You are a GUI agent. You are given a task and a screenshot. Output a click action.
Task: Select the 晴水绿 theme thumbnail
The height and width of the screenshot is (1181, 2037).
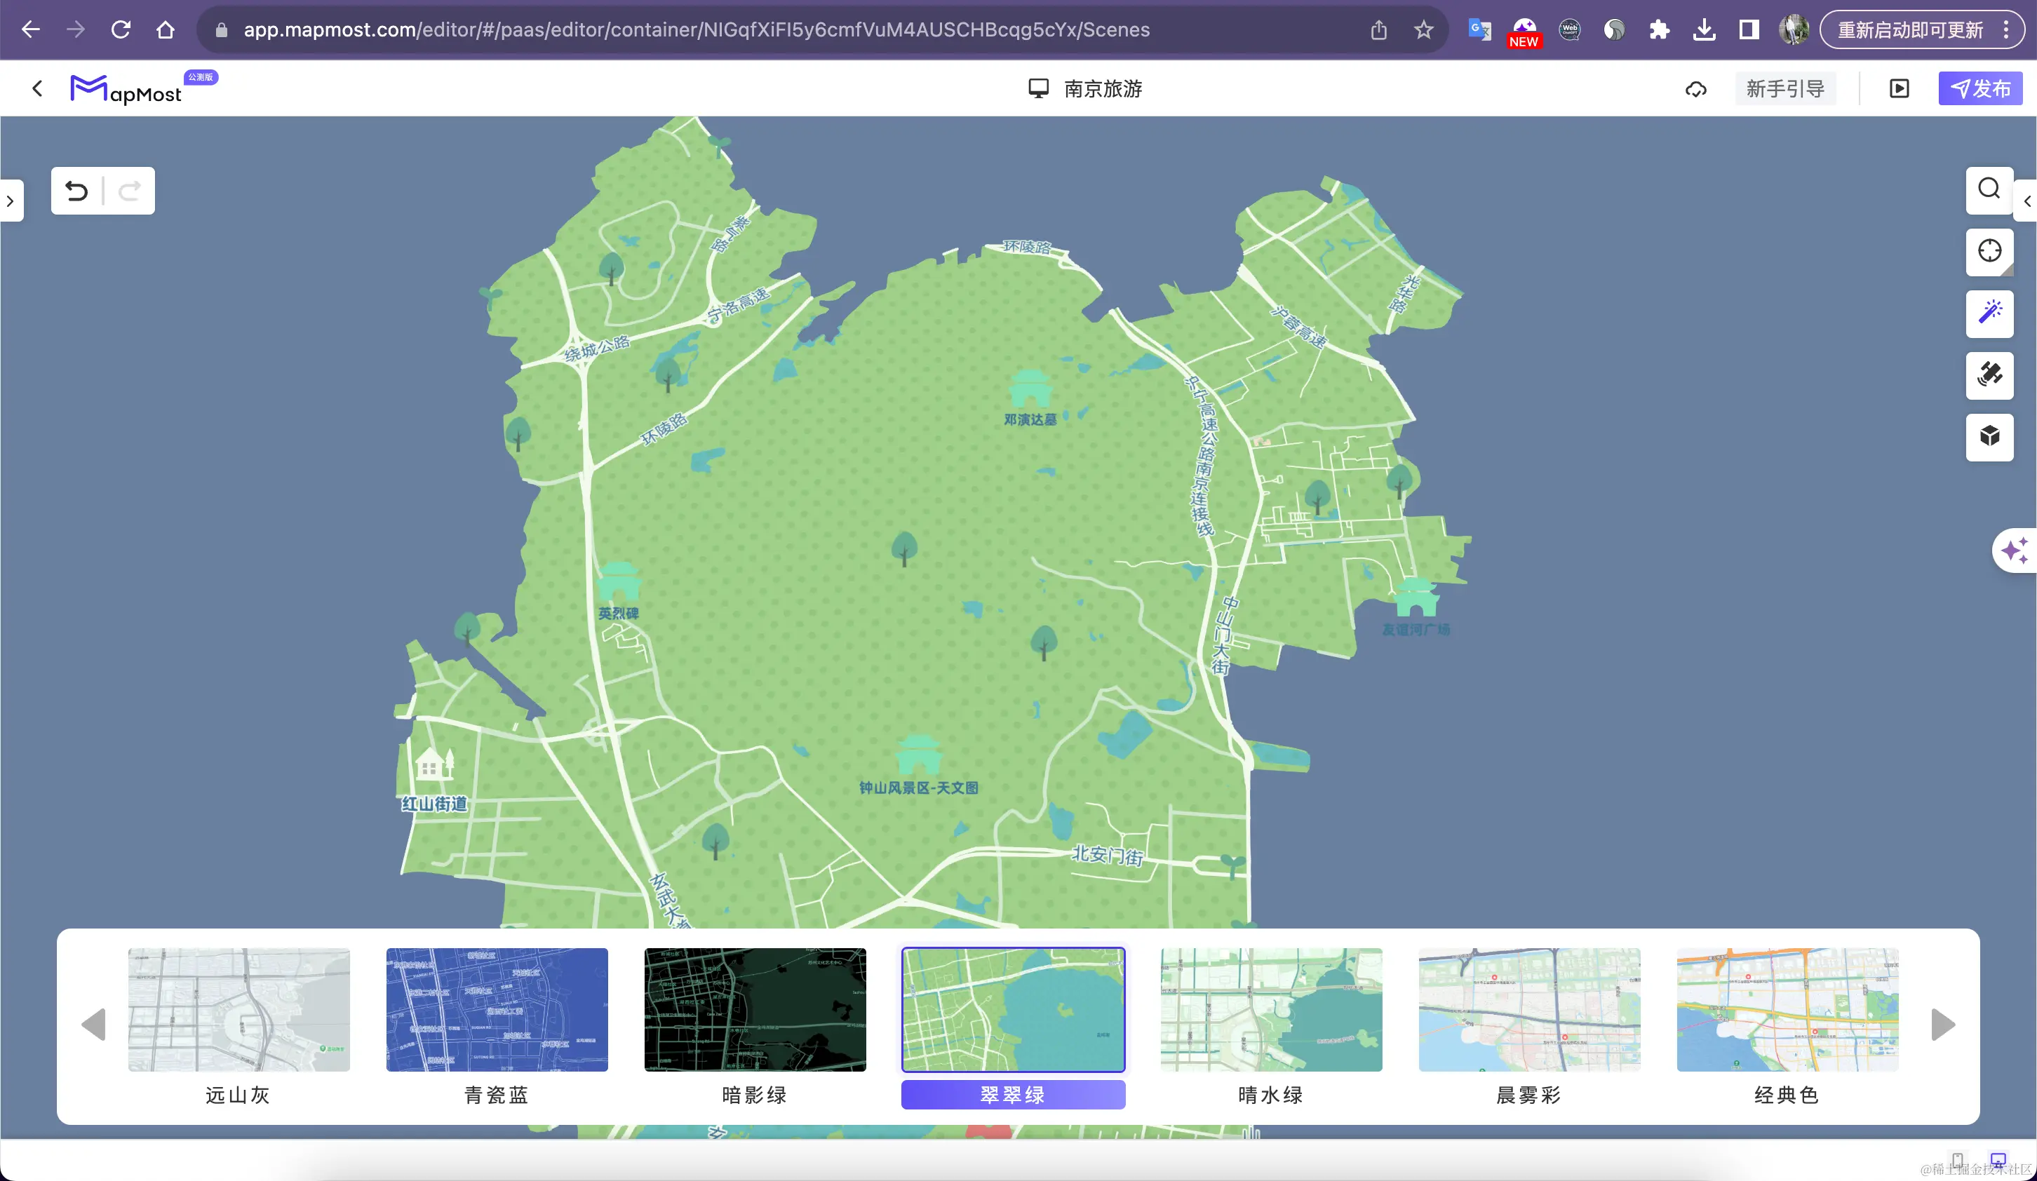coord(1272,1010)
